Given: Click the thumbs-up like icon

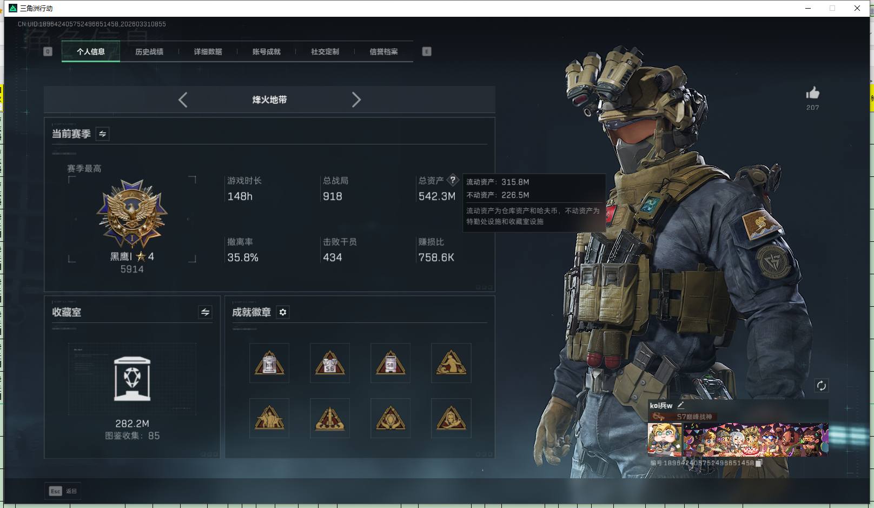Looking at the screenshot, I should (x=812, y=93).
